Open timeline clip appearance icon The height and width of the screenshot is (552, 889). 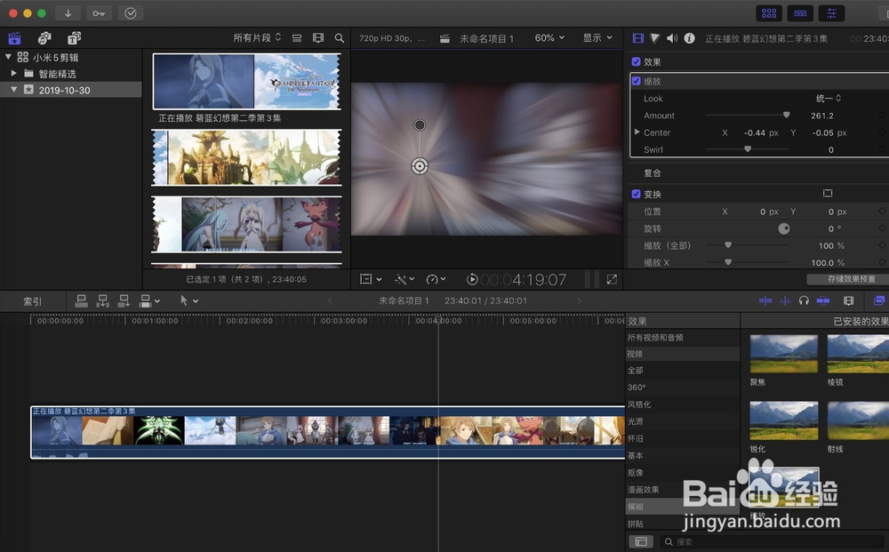[x=849, y=300]
